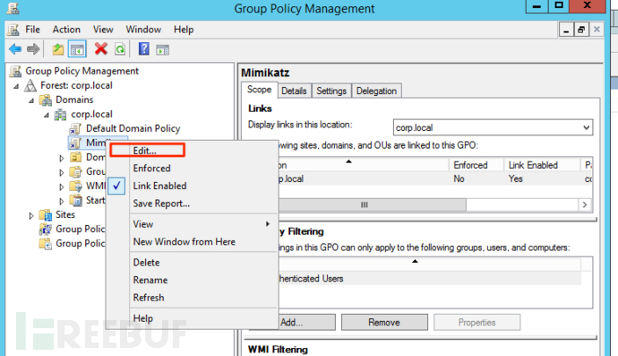Click the 'Yes' Link Enabled cell value

point(516,178)
